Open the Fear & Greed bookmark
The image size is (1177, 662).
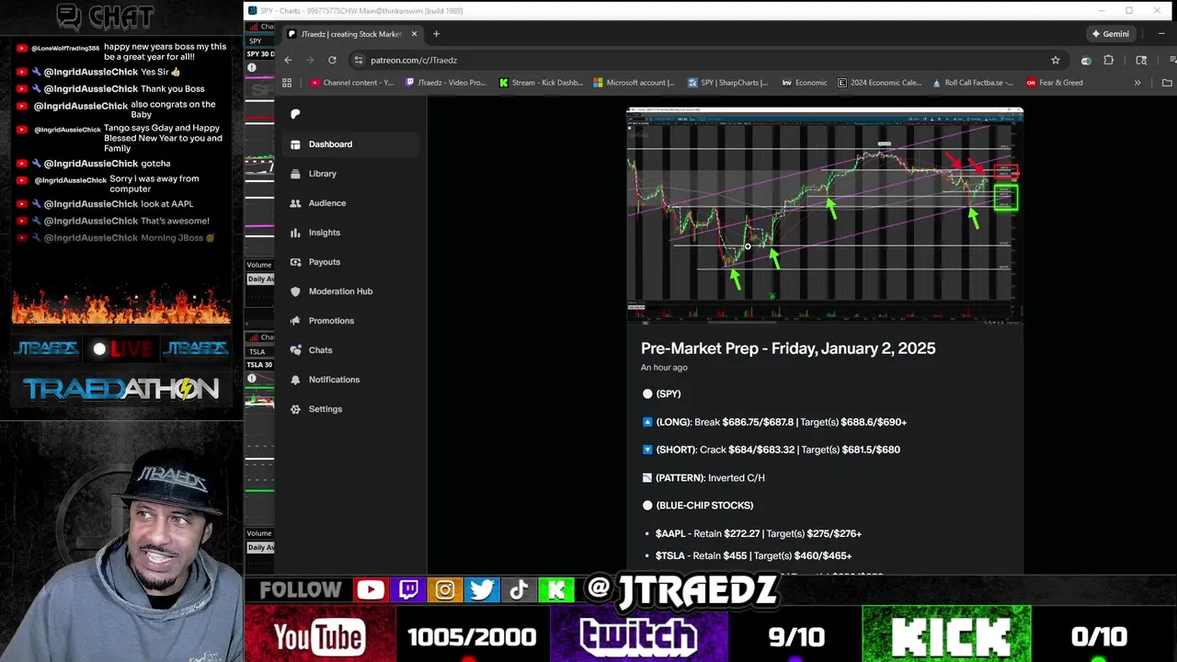point(1055,83)
